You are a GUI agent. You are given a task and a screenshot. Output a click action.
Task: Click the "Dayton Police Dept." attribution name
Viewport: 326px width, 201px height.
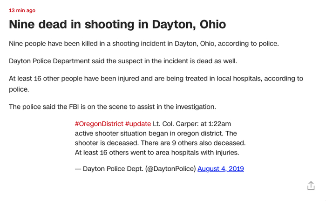pyautogui.click(x=113, y=168)
